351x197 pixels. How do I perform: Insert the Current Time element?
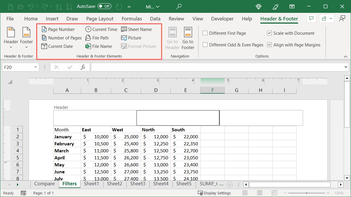point(101,29)
